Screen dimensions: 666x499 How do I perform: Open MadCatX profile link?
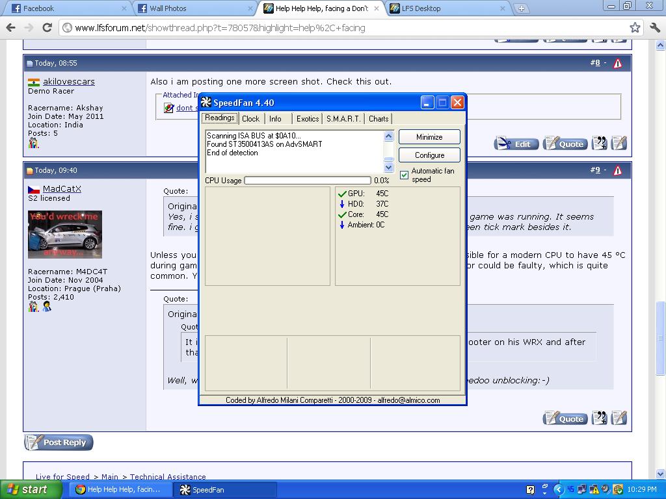tap(62, 189)
